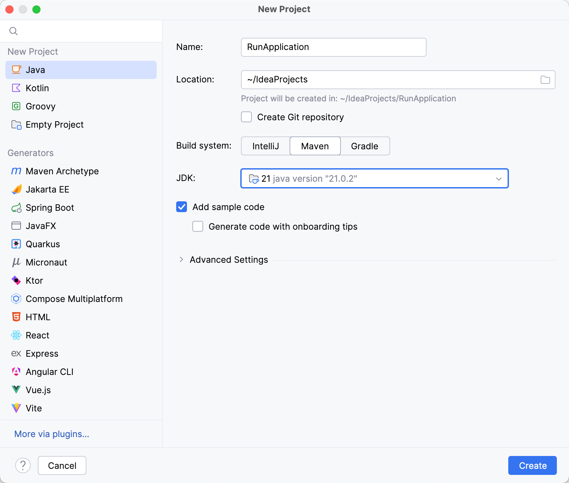This screenshot has height=483, width=569.
Task: Enable Create Git repository checkbox
Action: click(x=246, y=117)
